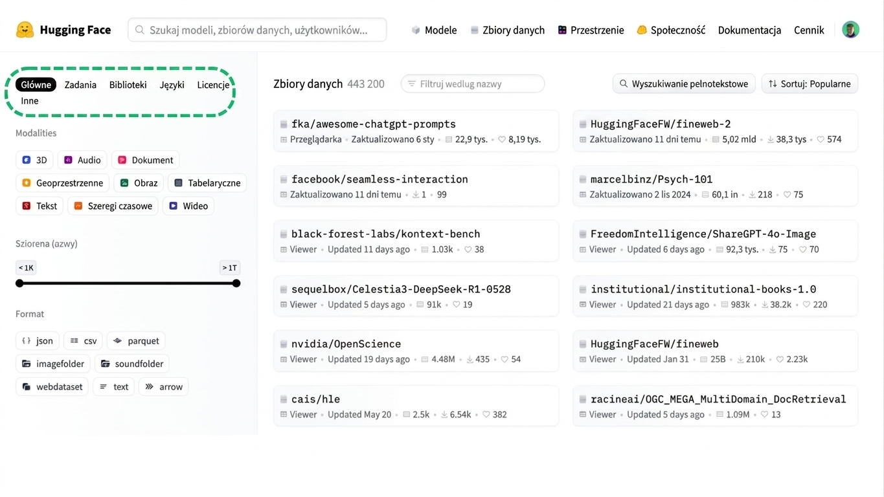Click the Wideo modality icon
Screen dimensions: 884x497
tap(173, 206)
